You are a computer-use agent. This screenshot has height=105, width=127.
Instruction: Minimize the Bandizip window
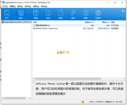(108, 2)
